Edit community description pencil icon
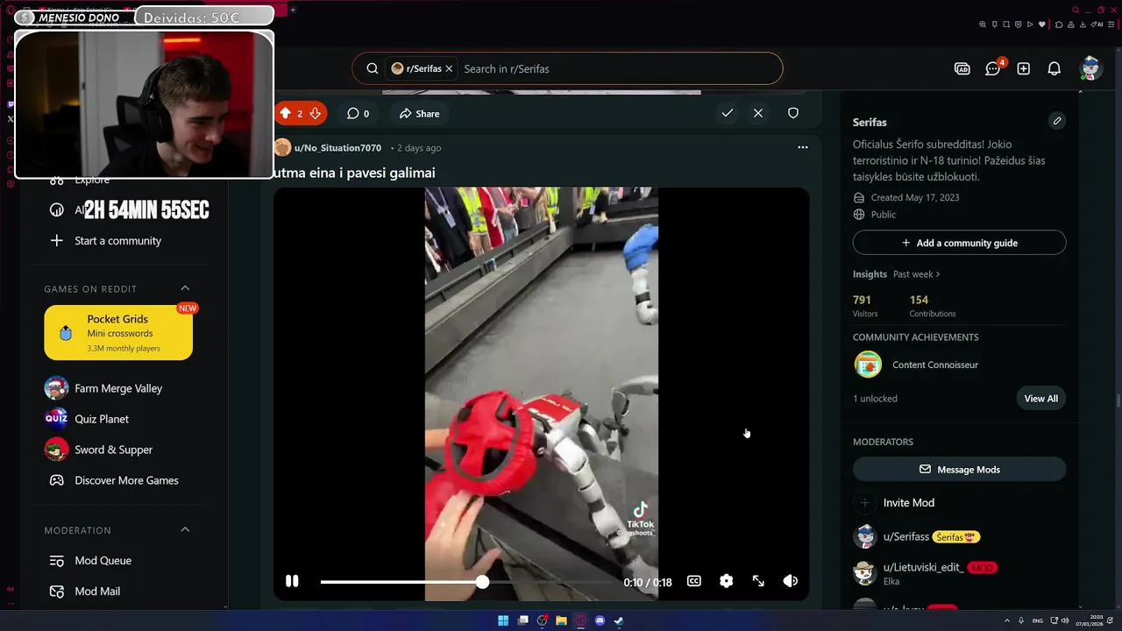Screen dimensions: 1122x631 coord(1057,121)
